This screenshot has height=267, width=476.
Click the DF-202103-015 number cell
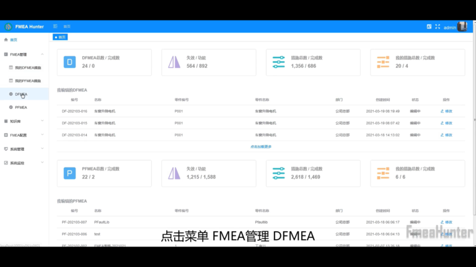pos(74,123)
